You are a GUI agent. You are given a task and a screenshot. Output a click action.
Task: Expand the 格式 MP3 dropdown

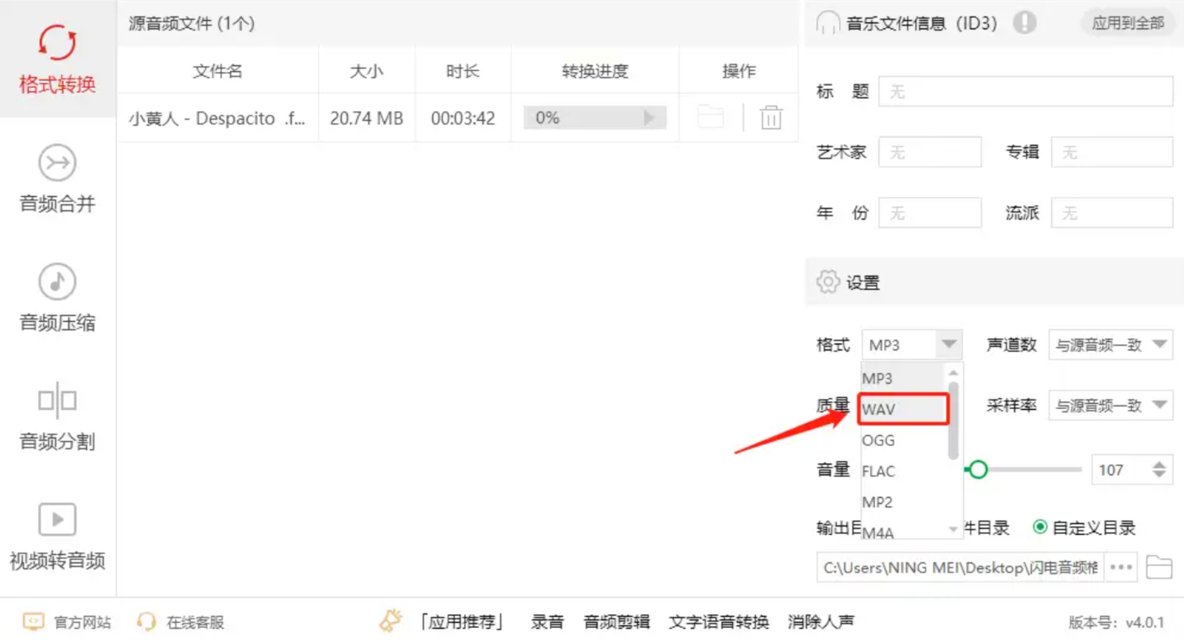click(x=948, y=344)
